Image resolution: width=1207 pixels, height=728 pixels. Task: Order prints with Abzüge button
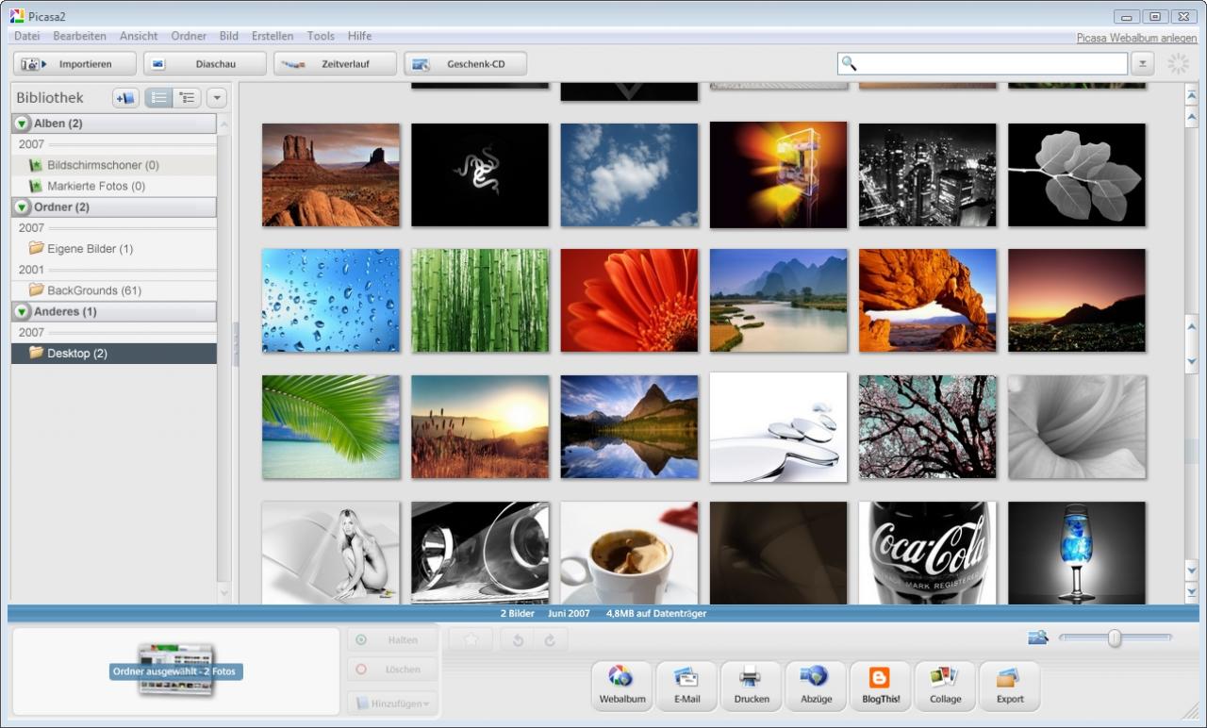(816, 686)
